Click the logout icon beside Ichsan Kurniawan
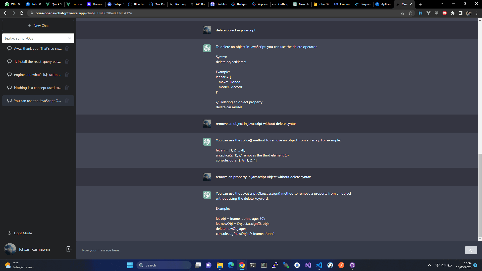482x271 pixels. tap(69, 249)
